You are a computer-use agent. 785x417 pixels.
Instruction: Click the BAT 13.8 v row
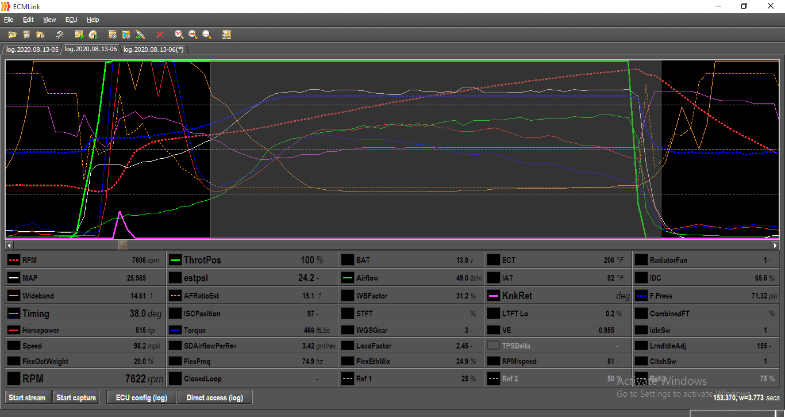click(411, 260)
